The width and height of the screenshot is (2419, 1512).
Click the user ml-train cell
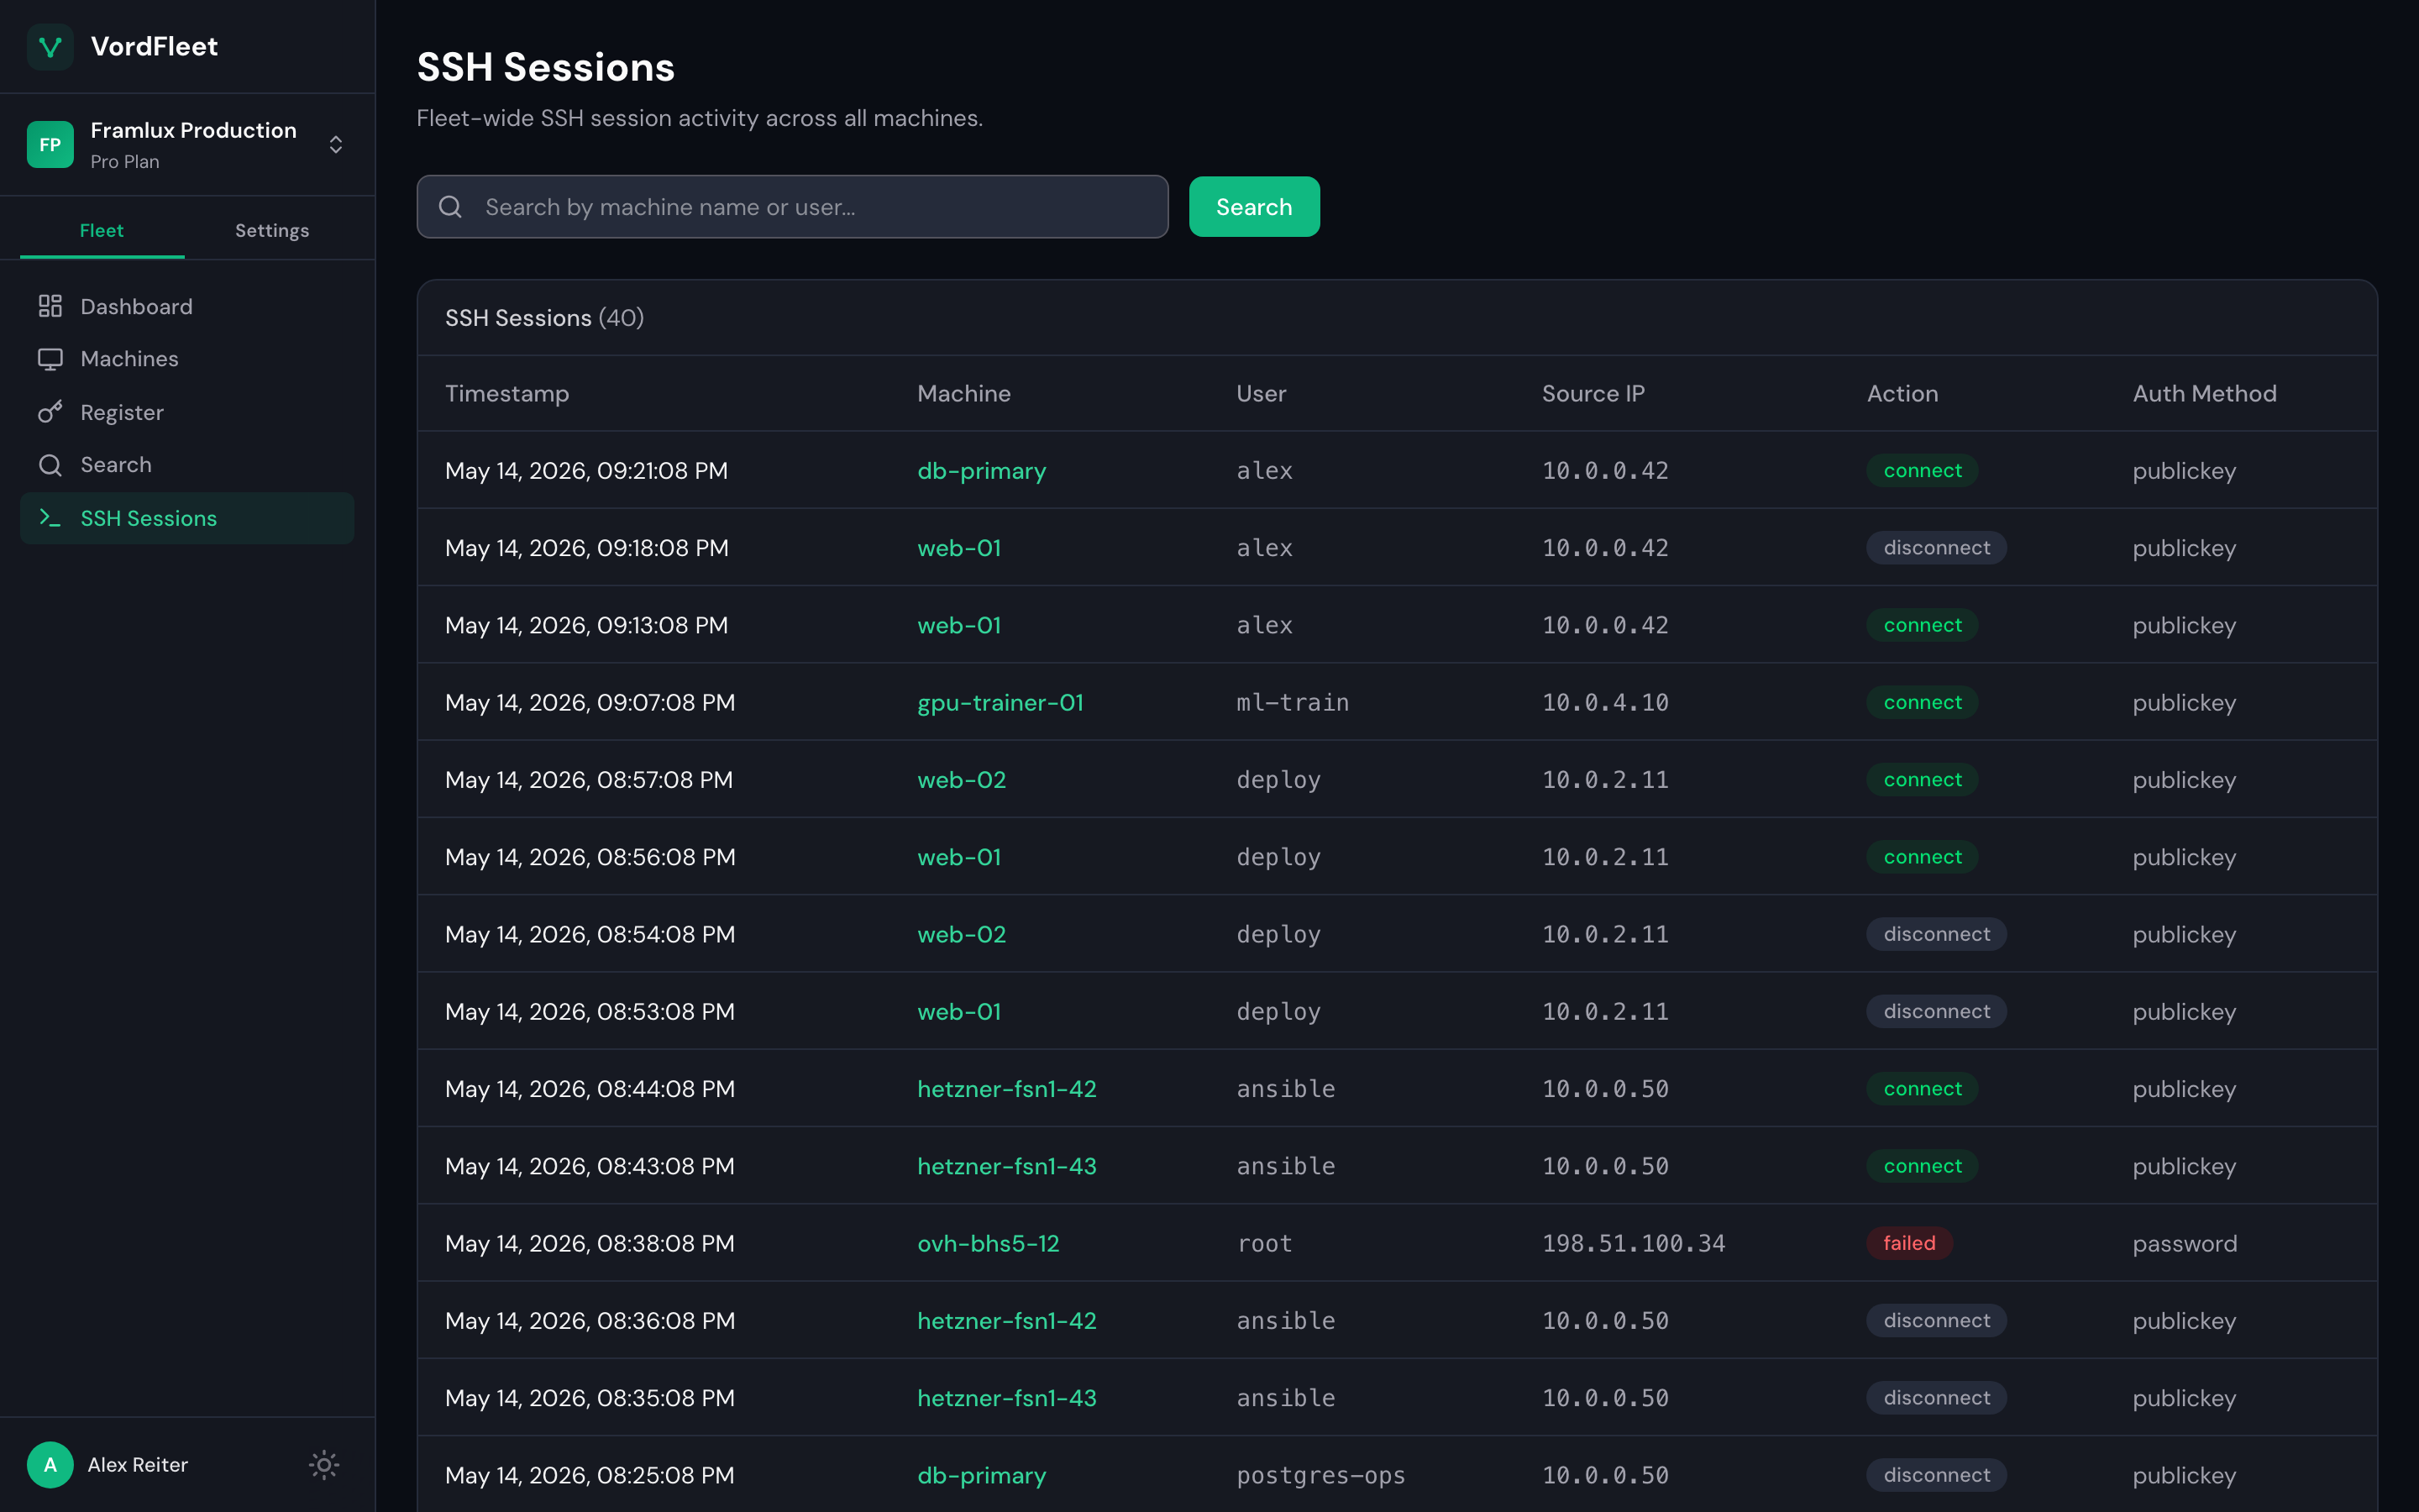pyautogui.click(x=1292, y=702)
